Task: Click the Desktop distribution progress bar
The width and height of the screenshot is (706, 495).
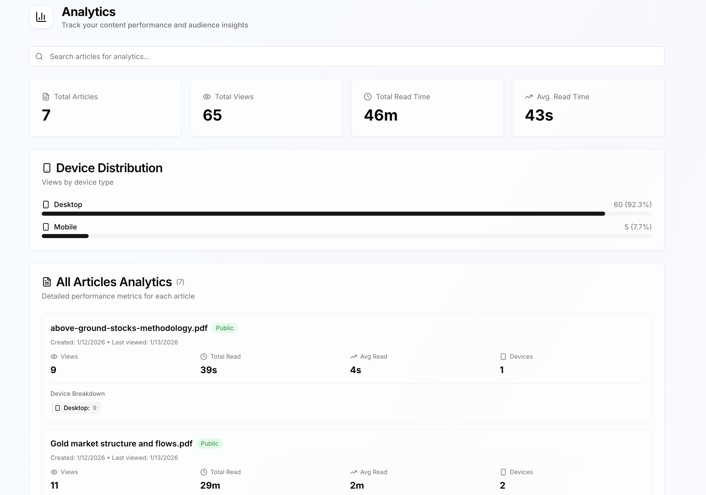Action: click(x=323, y=214)
